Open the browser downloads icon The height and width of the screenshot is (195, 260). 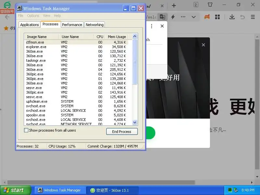click(232, 17)
